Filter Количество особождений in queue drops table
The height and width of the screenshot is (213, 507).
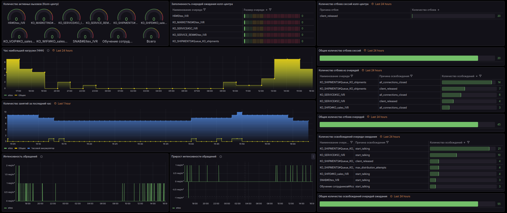coord(480,76)
